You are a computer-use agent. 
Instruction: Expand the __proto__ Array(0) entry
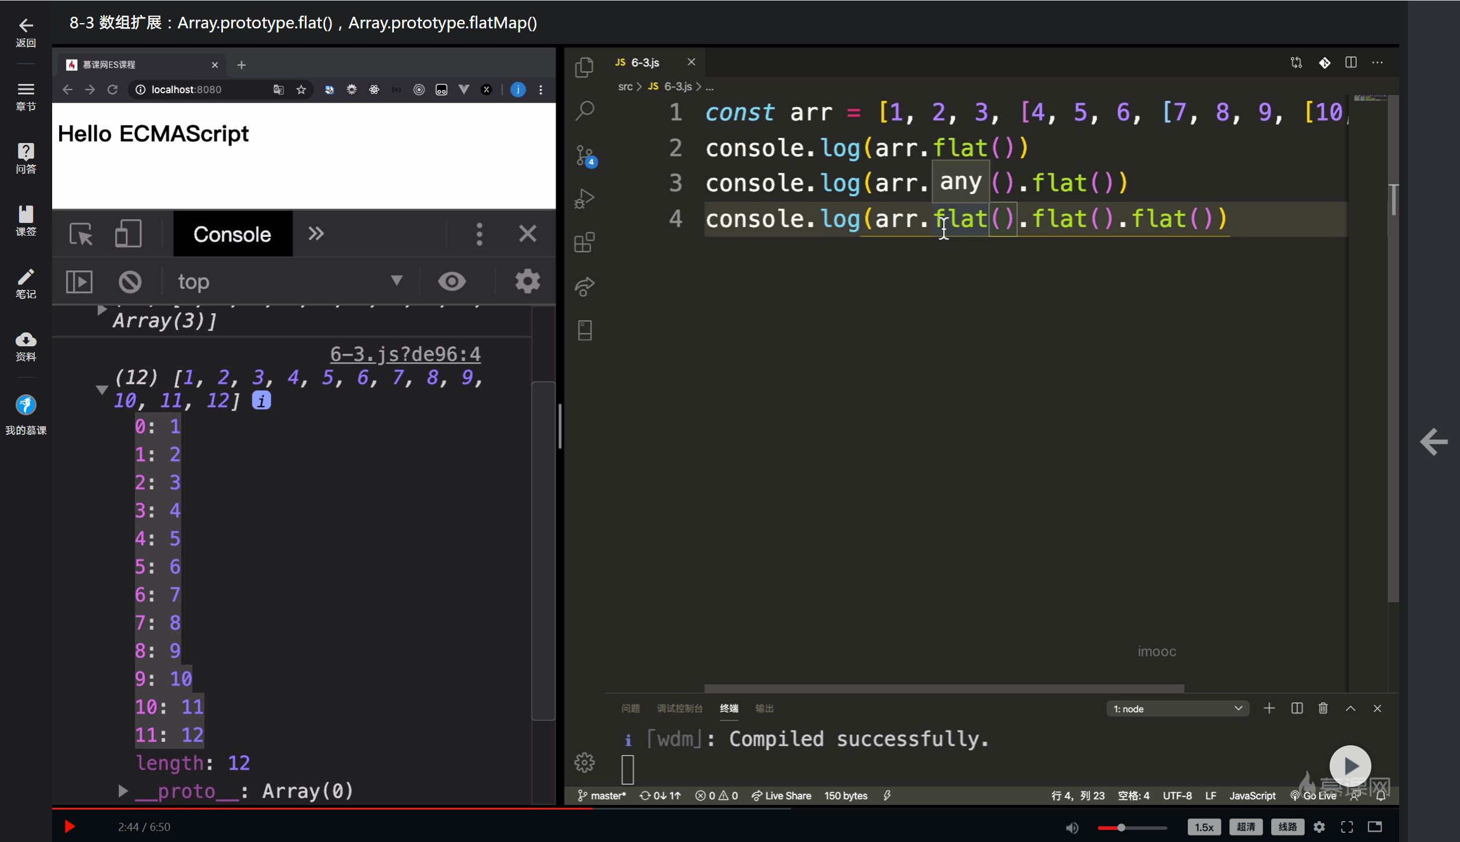coord(123,791)
